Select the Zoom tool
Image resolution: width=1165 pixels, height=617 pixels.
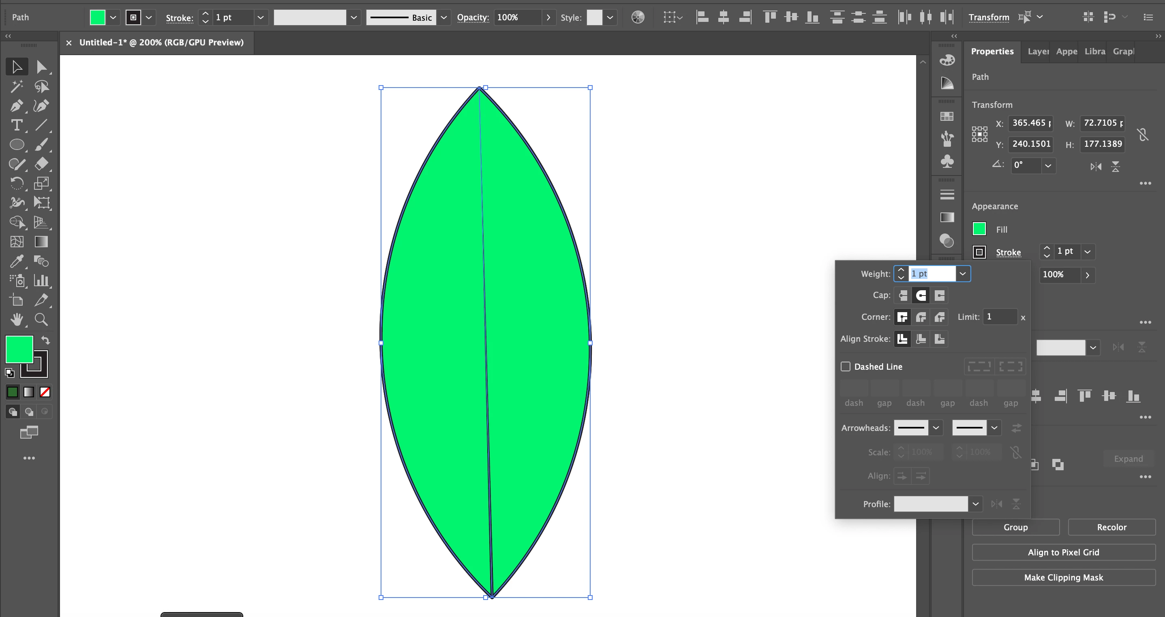pyautogui.click(x=41, y=320)
